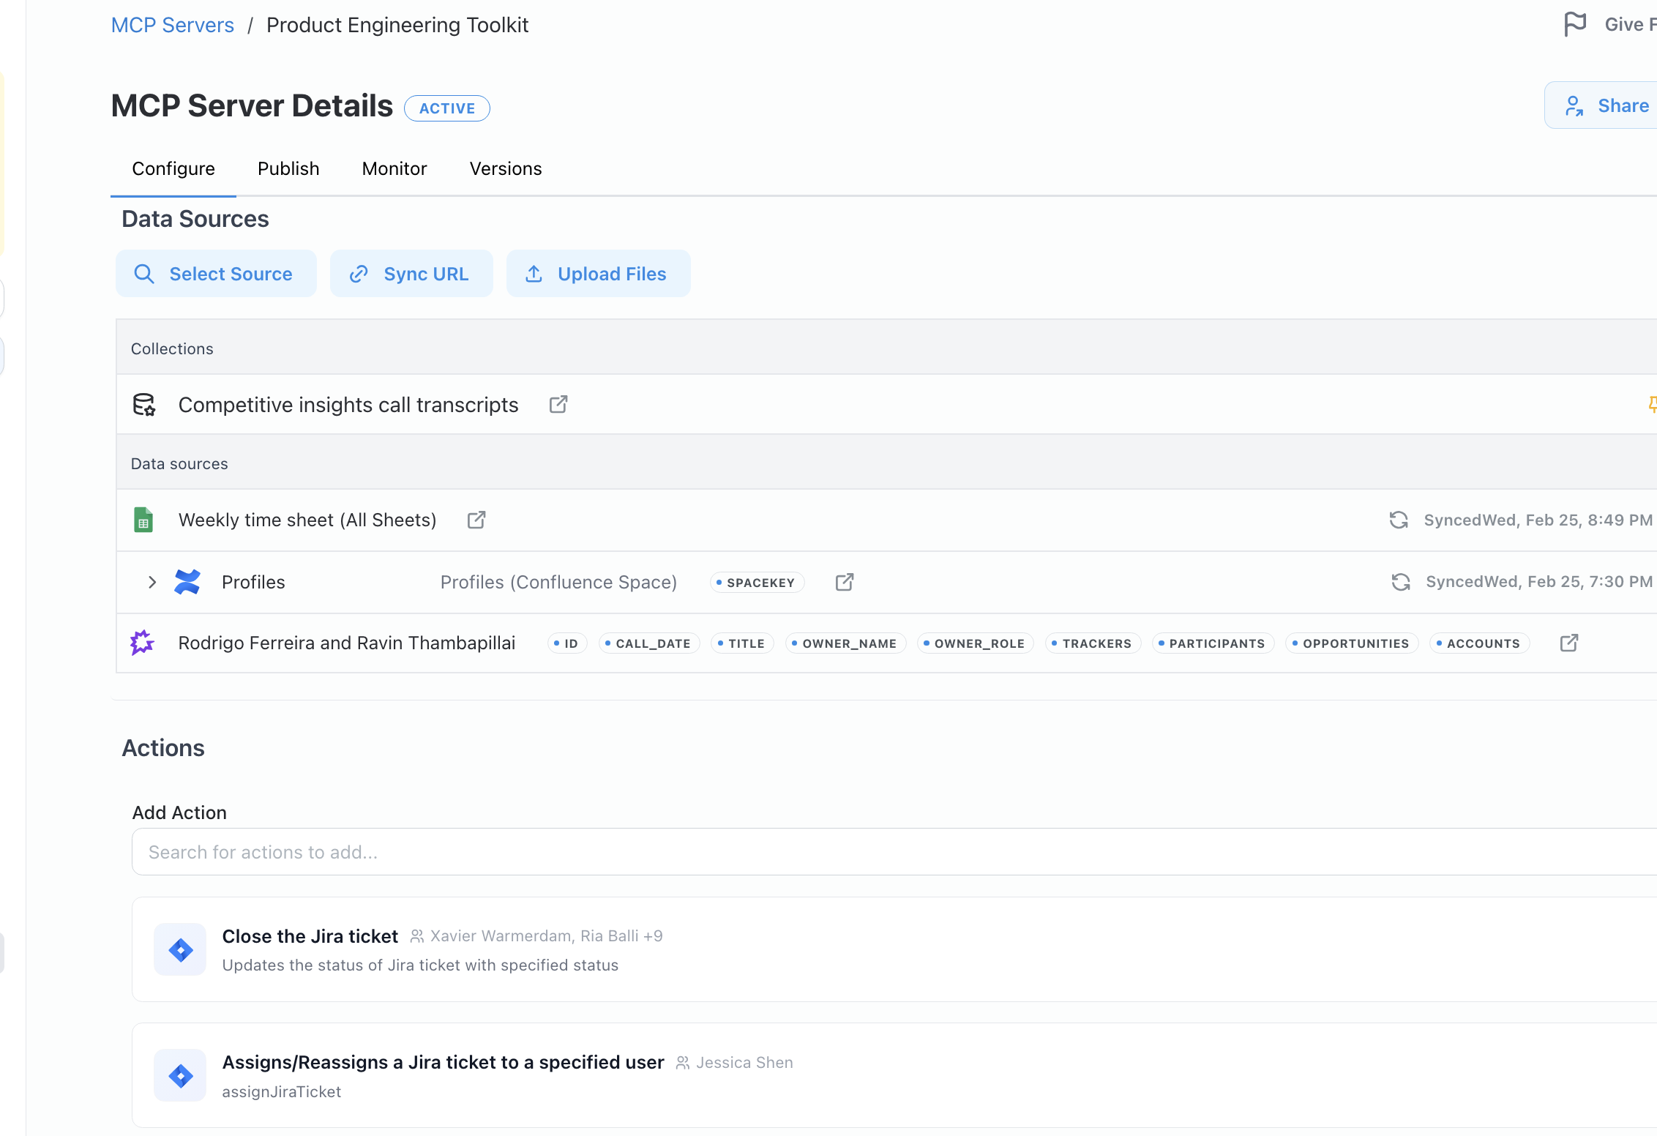Open the Versions tab
Viewport: 1657px width, 1136px height.
(x=506, y=168)
